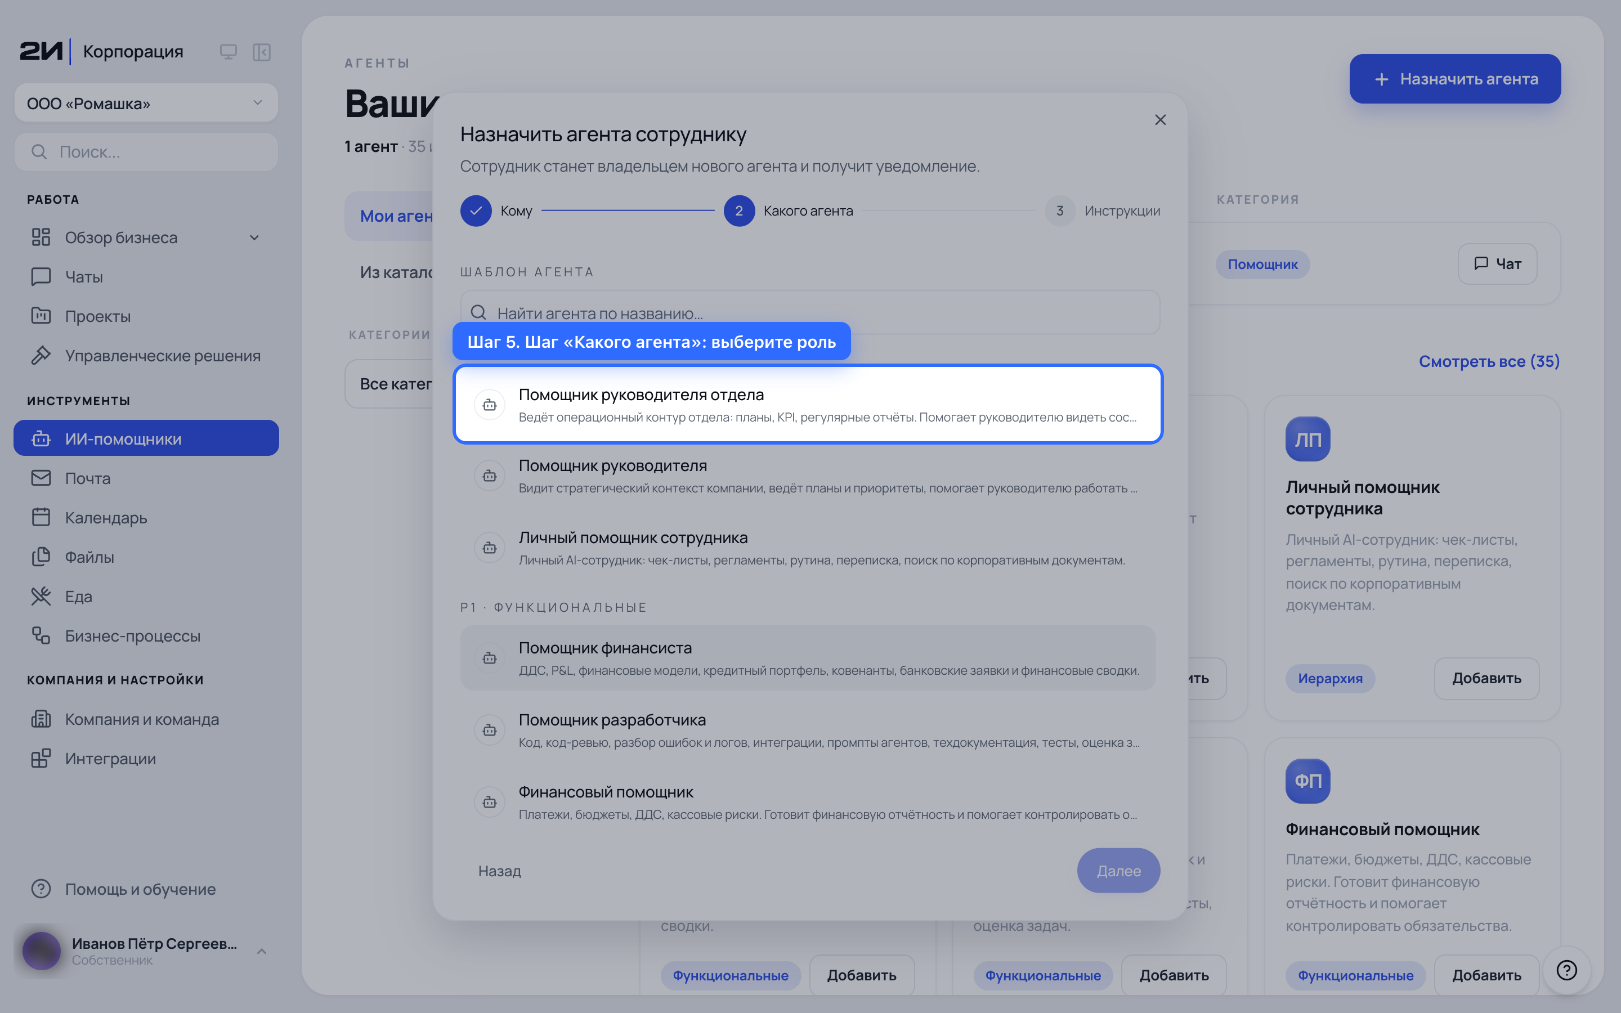
Task: Choose Помощник финансиста template
Action: pos(808,658)
